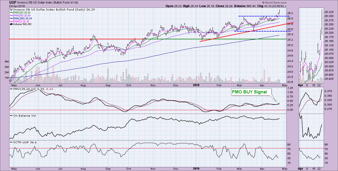
Task: Click the Chg +0.13 (+0.50%) value
Action: [x=271, y=6]
